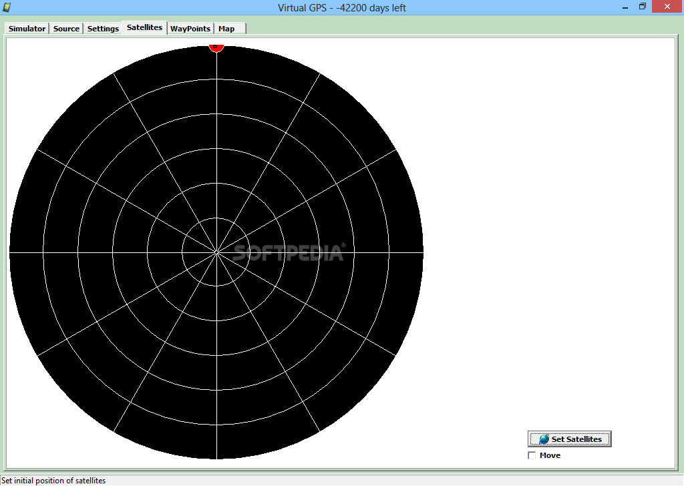Open the Simulator tab
The width and height of the screenshot is (684, 486).
pyautogui.click(x=27, y=28)
